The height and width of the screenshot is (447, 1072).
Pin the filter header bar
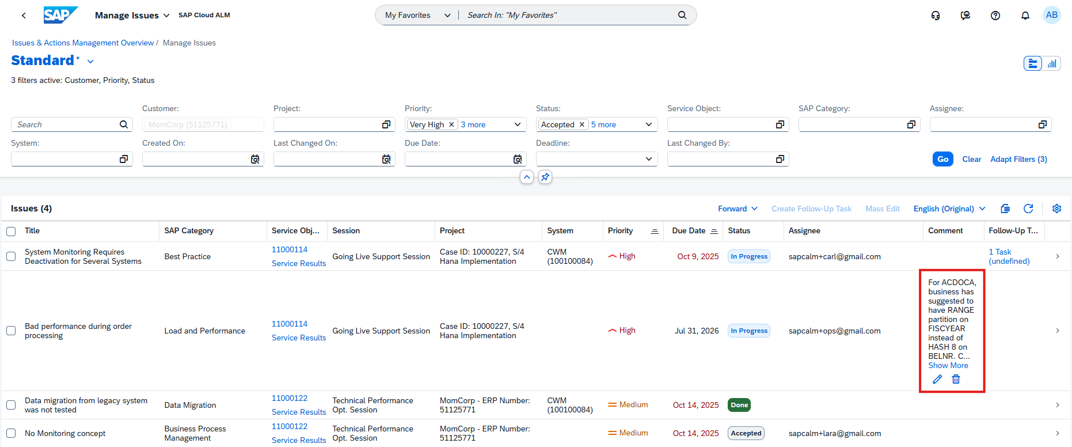pos(545,177)
